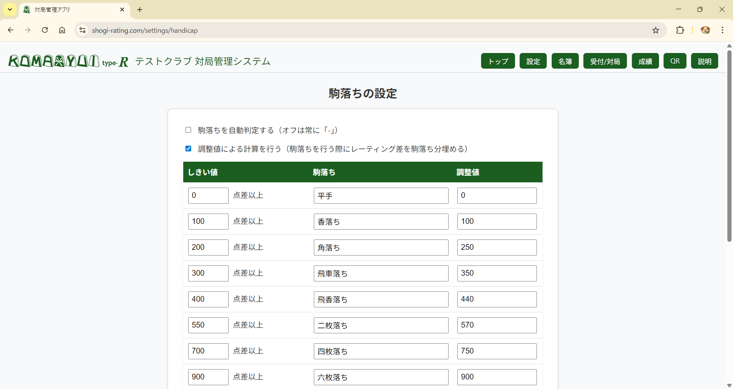Open a new browser tab

click(x=140, y=10)
